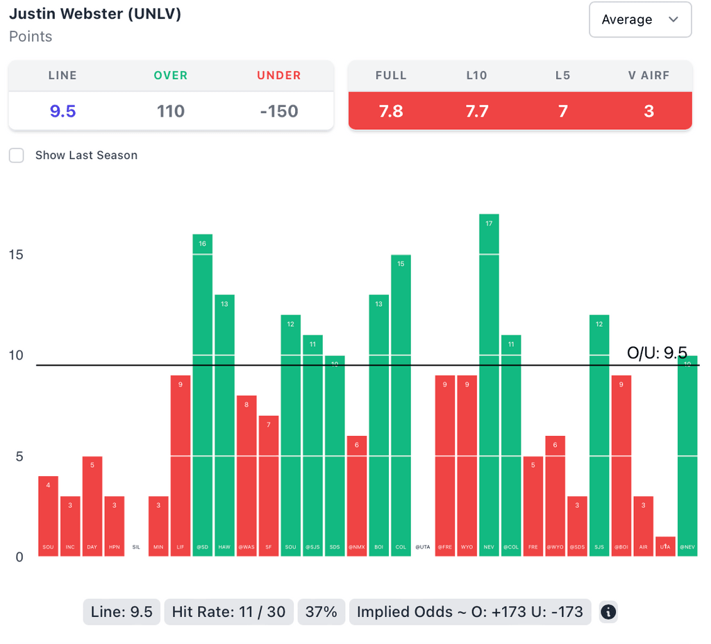Select the @SD bar showing 16
This screenshot has width=711, height=644.
coord(202,395)
